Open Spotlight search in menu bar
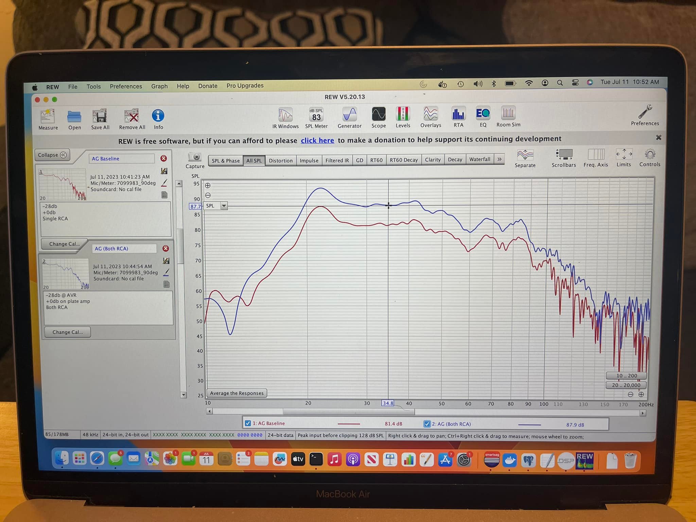Image resolution: width=696 pixels, height=522 pixels. [560, 83]
